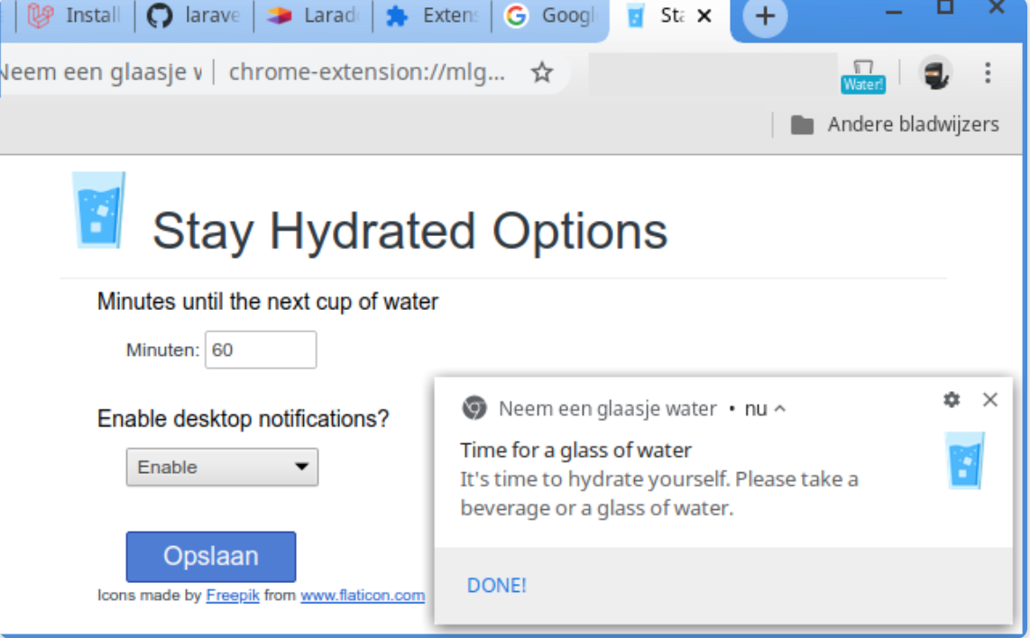Click the water glass image in notification

[965, 460]
